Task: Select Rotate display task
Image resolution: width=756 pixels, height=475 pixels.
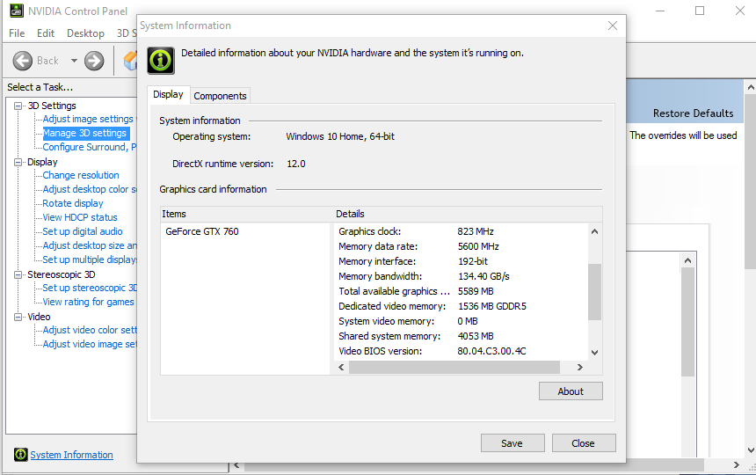Action: click(73, 203)
